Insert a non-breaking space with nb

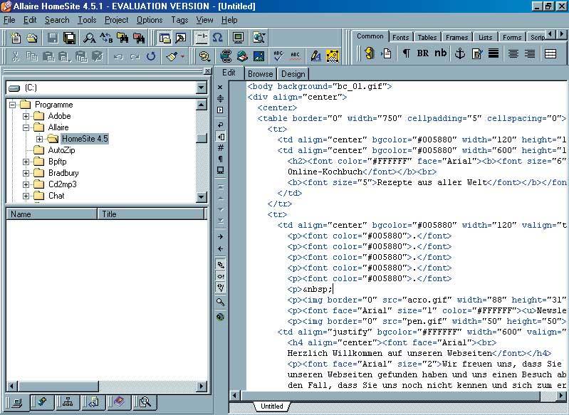click(441, 53)
